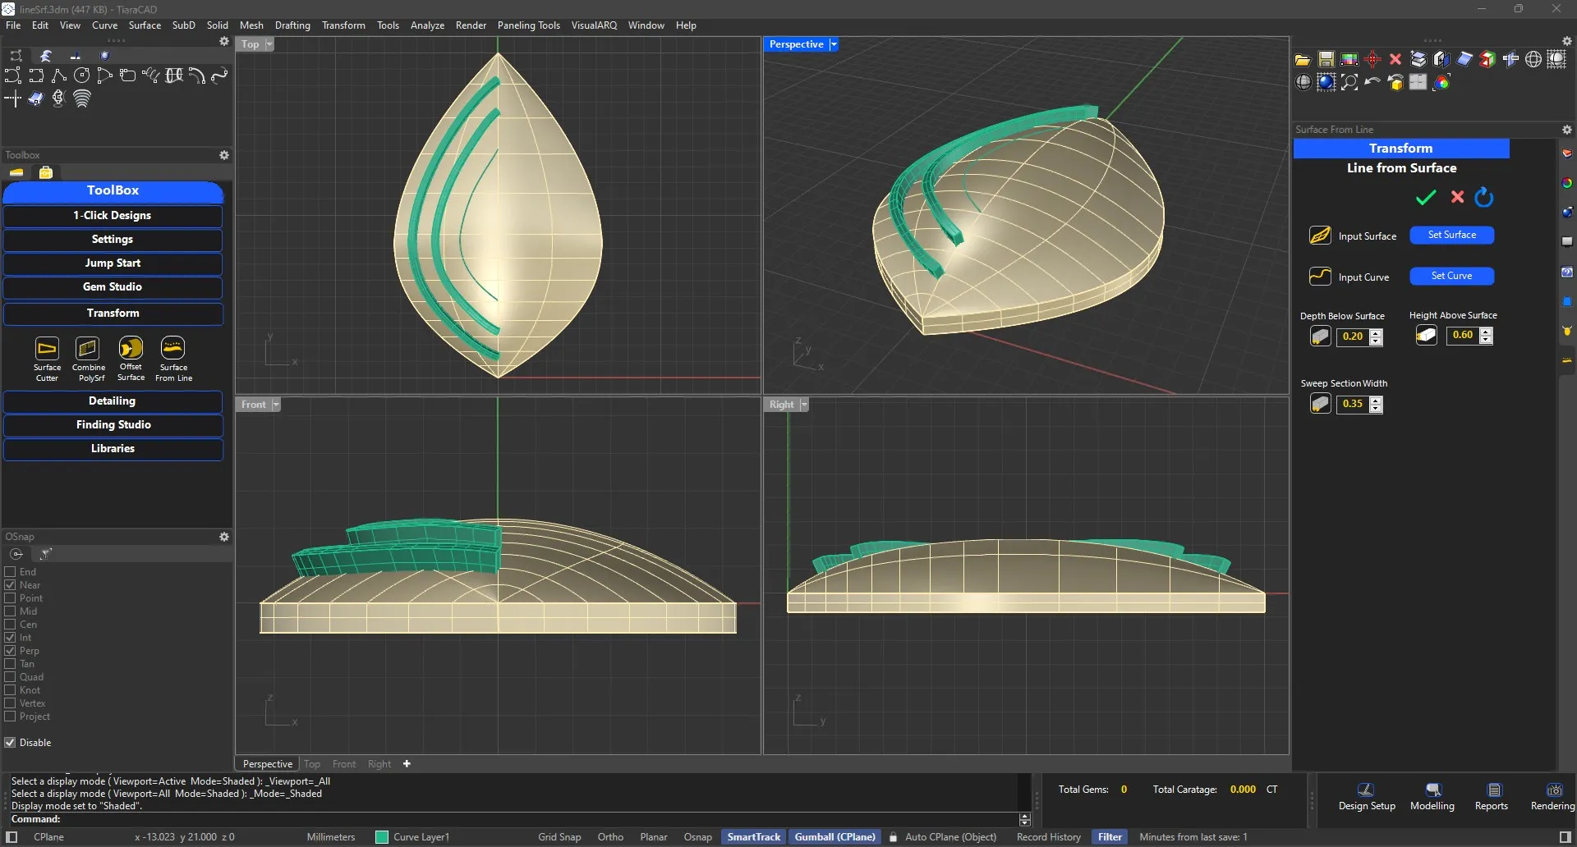1577x847 pixels.
Task: Uncheck the Near osnap option
Action: (11, 585)
